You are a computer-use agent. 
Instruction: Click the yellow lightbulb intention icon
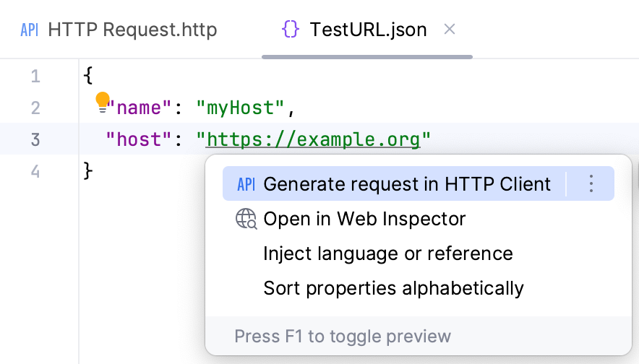pyautogui.click(x=103, y=100)
